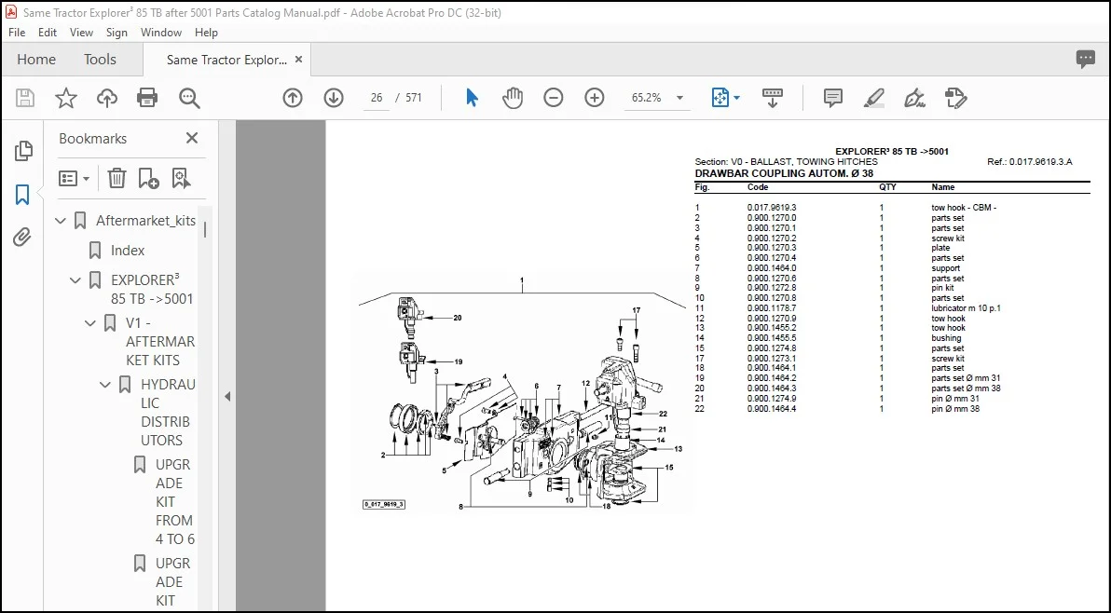The image size is (1111, 613).
Task: Click the fit page view icon
Action: click(x=720, y=98)
